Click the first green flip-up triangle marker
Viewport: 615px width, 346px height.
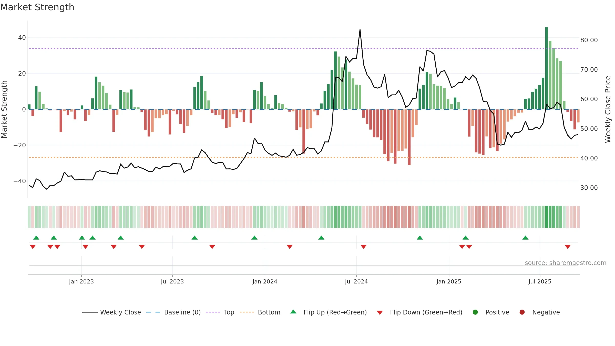pyautogui.click(x=36, y=238)
